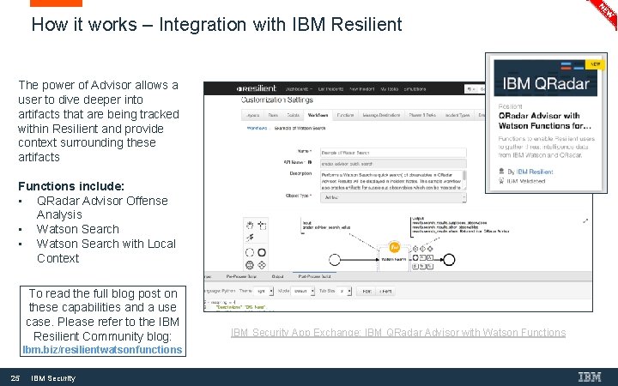The width and height of the screenshot is (618, 386).
Task: Click the IBM QRadar card banner image
Action: [x=546, y=78]
